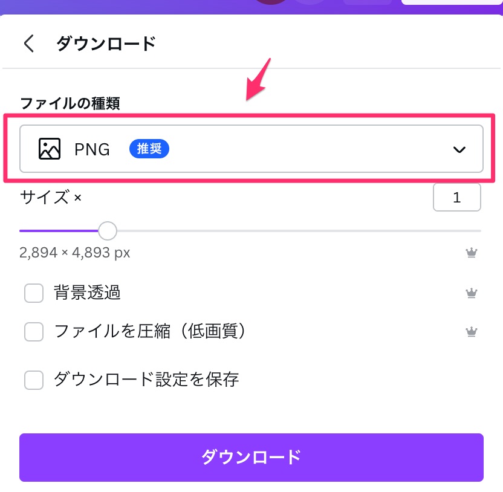The height and width of the screenshot is (492, 503).
Task: Enable the 背景透過 checkbox
Action: (34, 293)
